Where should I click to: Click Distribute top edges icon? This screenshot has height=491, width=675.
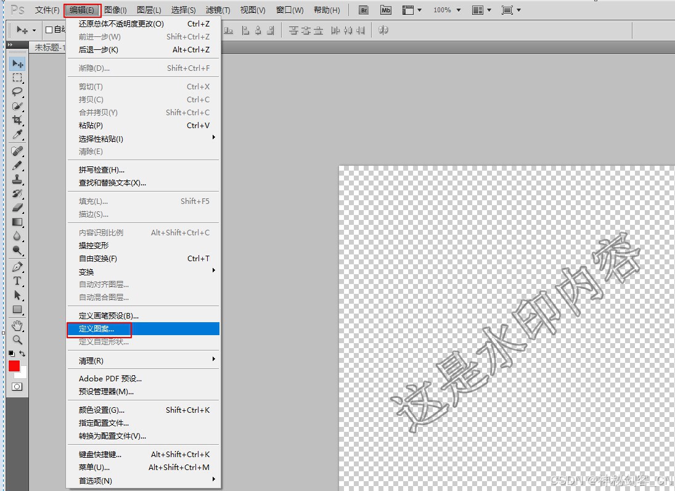(293, 30)
